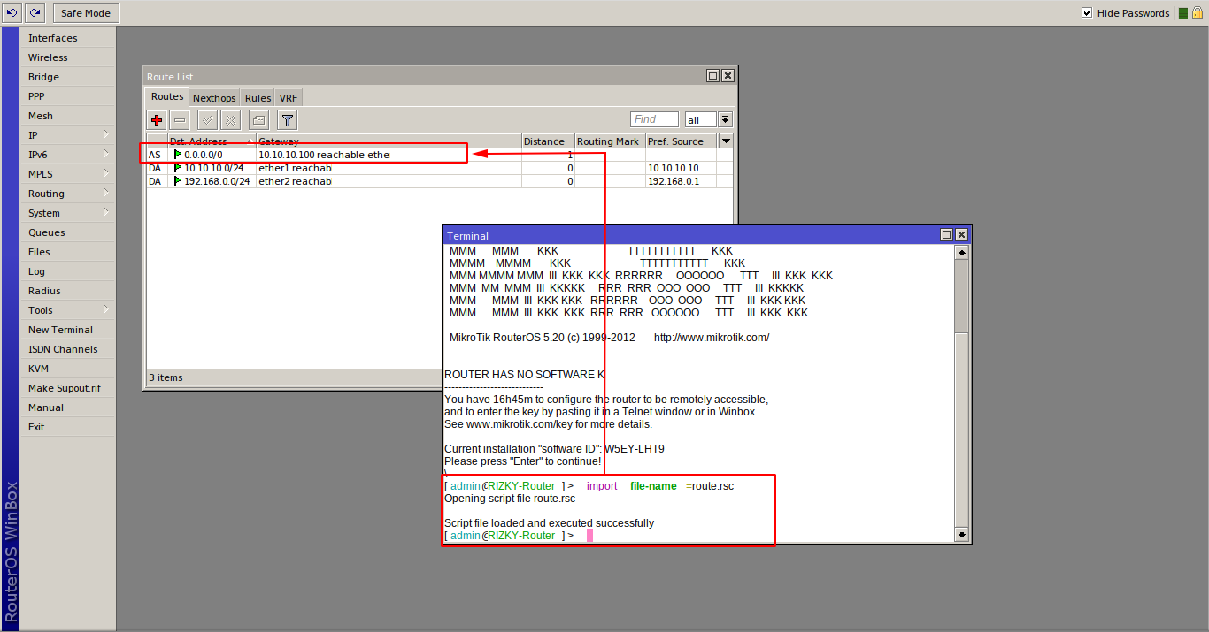
Task: Expand the System submenu
Action: pos(68,213)
